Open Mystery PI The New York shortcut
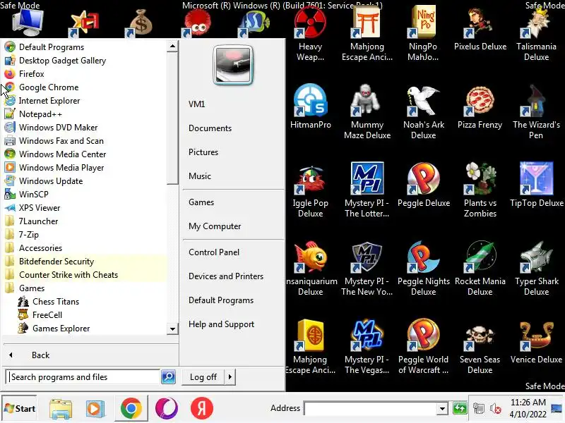565x423 pixels. point(367,268)
